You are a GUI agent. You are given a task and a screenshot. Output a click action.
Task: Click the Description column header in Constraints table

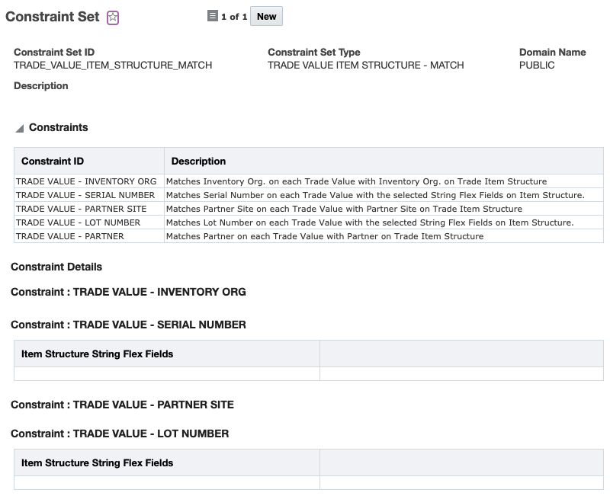(198, 162)
